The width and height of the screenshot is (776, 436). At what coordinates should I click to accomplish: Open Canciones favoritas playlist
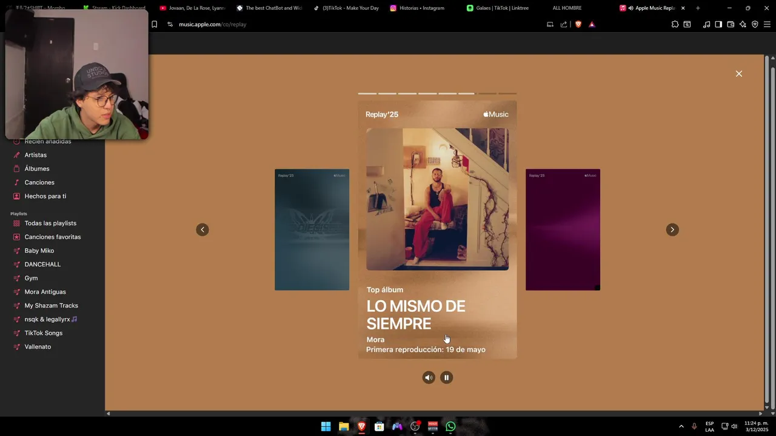coord(52,237)
